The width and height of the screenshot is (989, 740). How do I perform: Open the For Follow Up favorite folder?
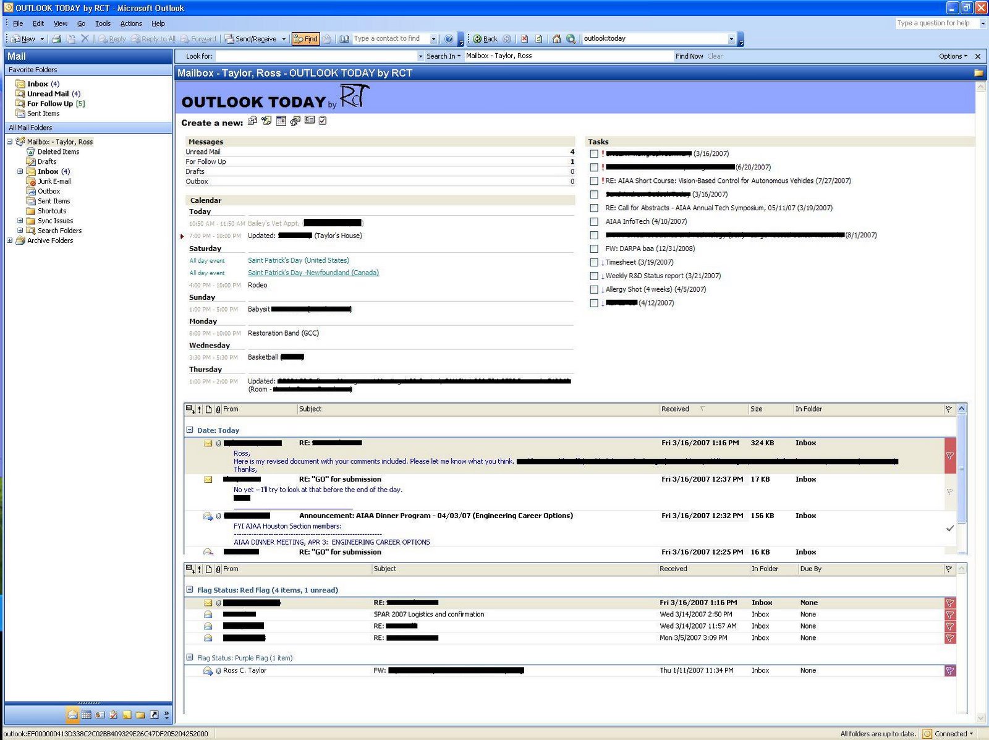(x=50, y=104)
